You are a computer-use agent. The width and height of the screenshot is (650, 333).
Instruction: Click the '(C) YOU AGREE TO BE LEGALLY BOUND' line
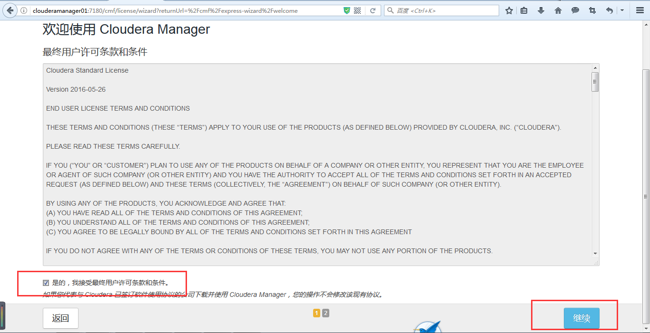[229, 232]
